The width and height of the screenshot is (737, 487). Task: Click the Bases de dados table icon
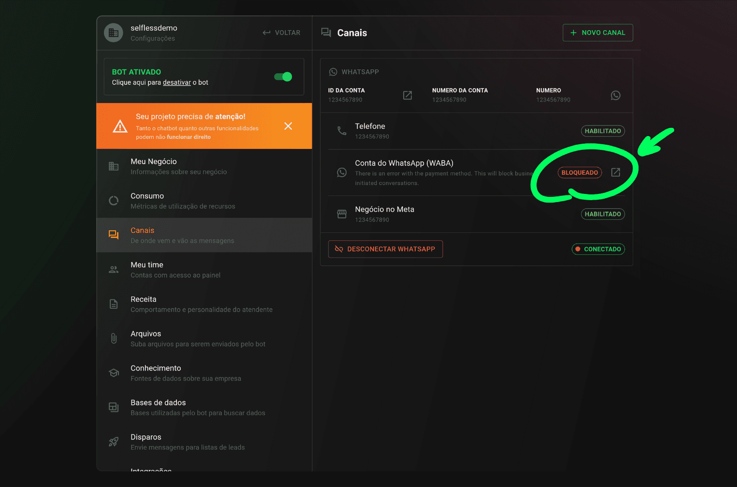coord(114,408)
